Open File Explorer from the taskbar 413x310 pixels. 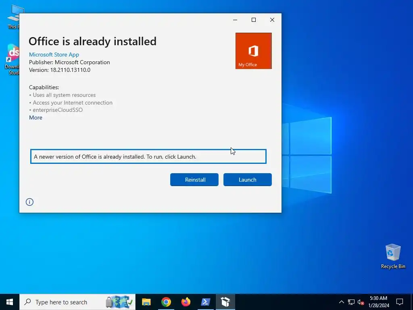pos(146,302)
